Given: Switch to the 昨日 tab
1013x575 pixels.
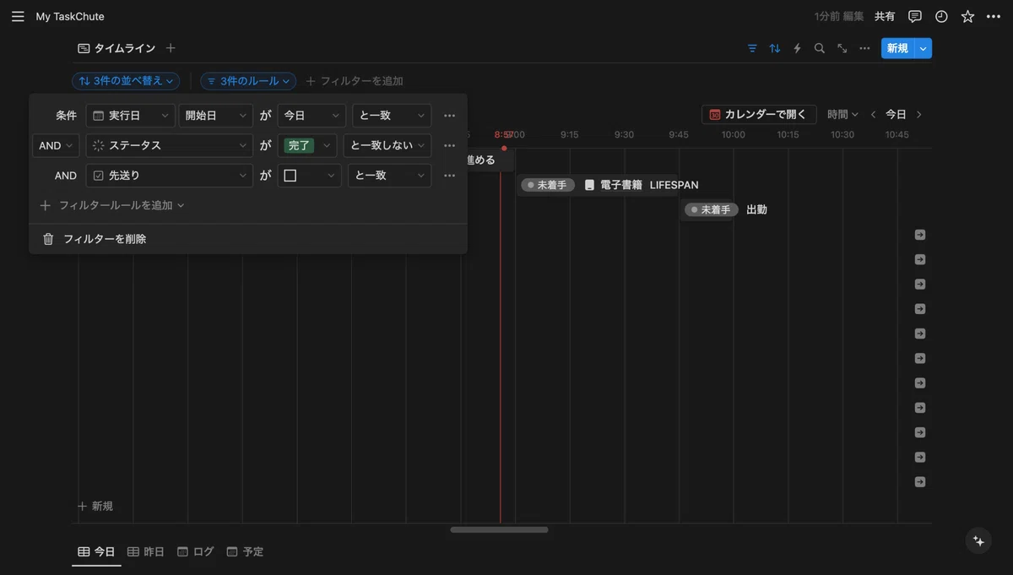Looking at the screenshot, I should pos(146,551).
